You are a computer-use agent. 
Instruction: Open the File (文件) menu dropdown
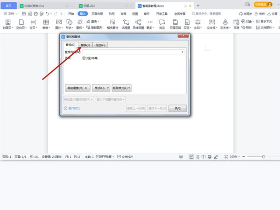click(x=11, y=14)
